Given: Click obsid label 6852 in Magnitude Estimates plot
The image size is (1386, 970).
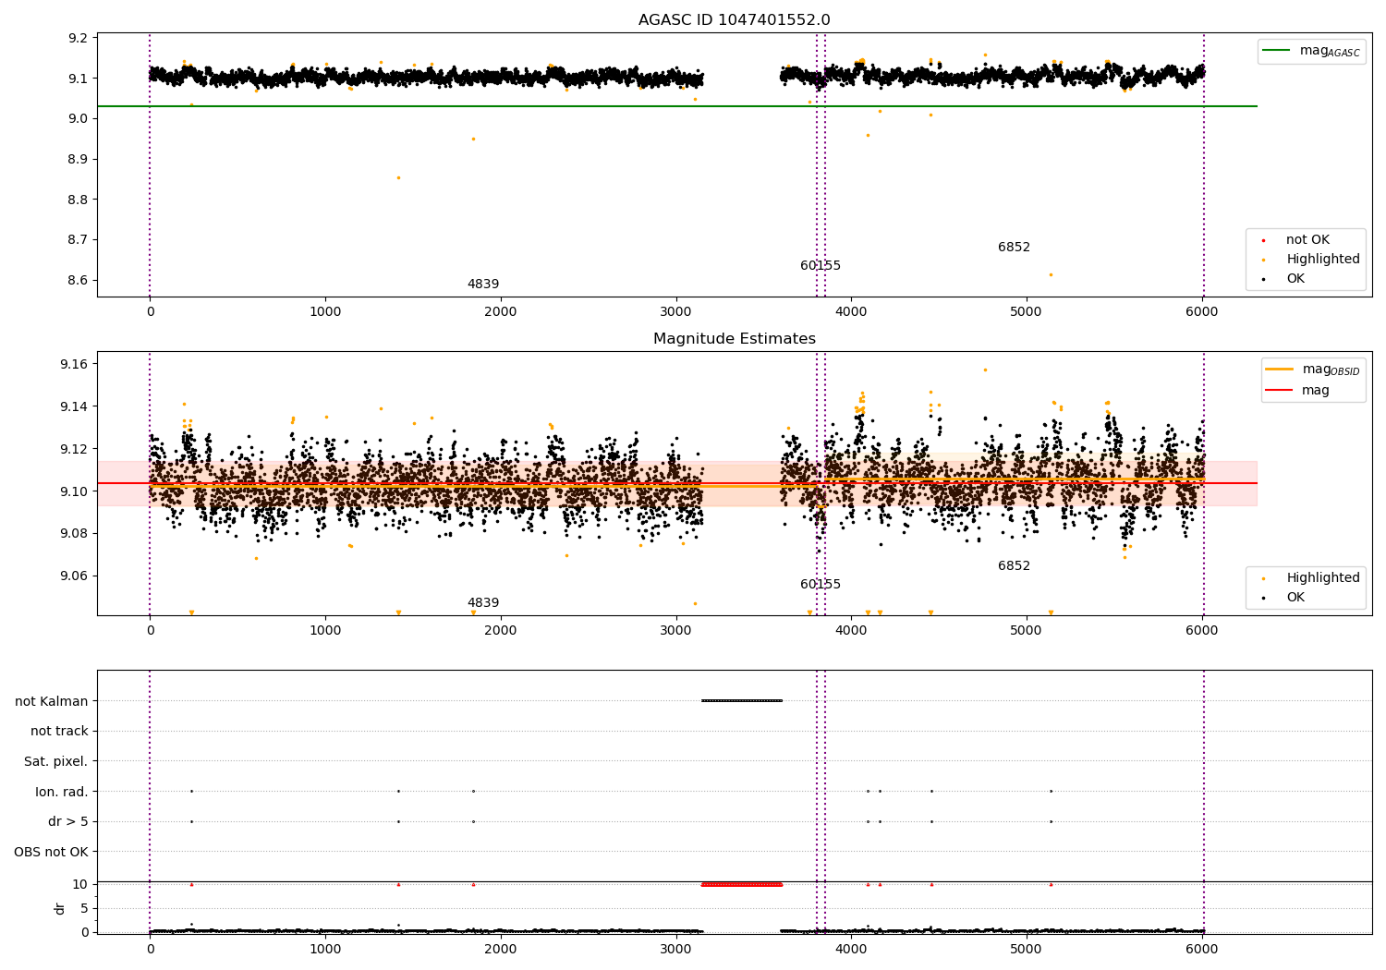Looking at the screenshot, I should tap(1014, 566).
